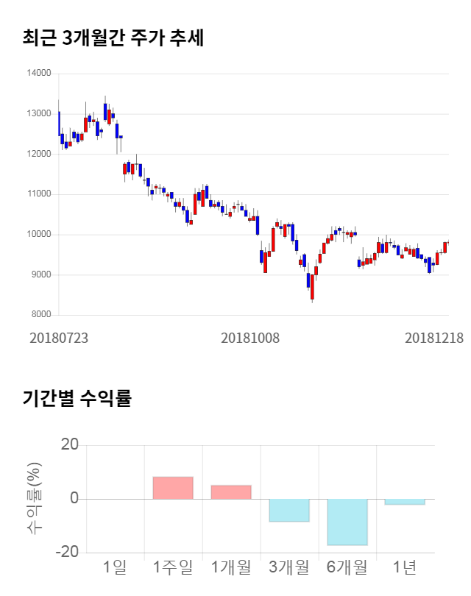
Task: Select the 20181008 date label
Action: point(251,338)
